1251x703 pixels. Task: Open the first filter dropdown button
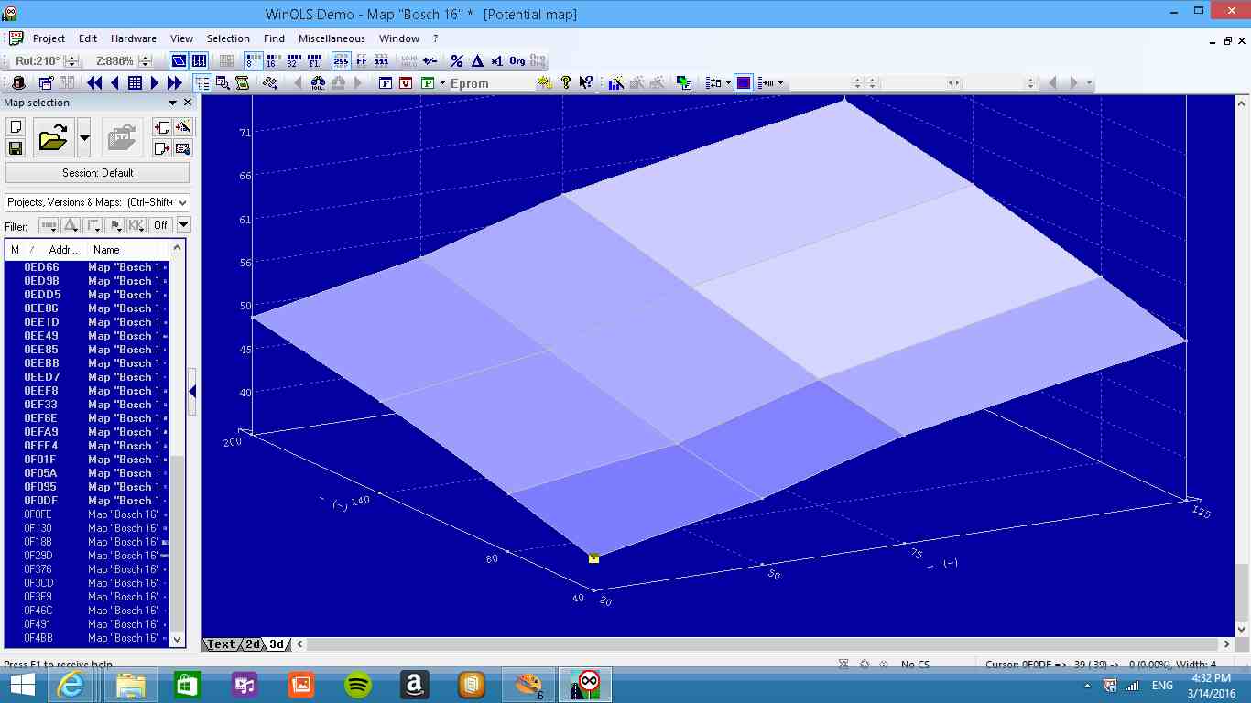(49, 225)
